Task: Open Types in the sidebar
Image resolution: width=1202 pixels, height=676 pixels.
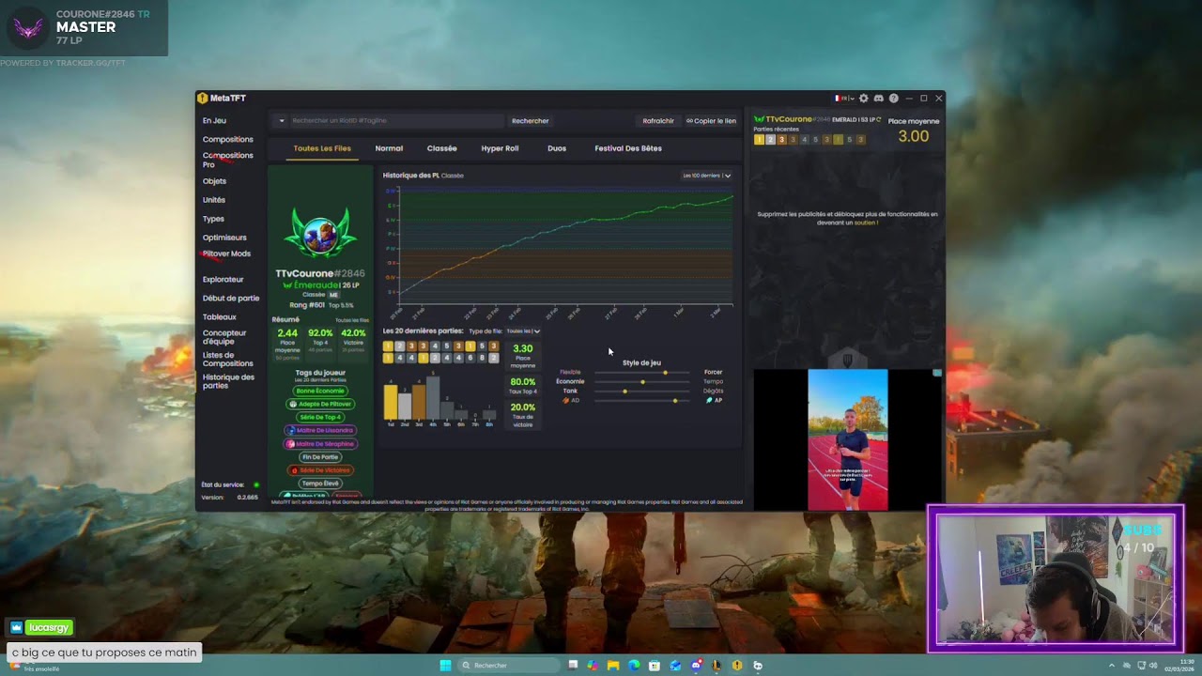Action: [213, 219]
